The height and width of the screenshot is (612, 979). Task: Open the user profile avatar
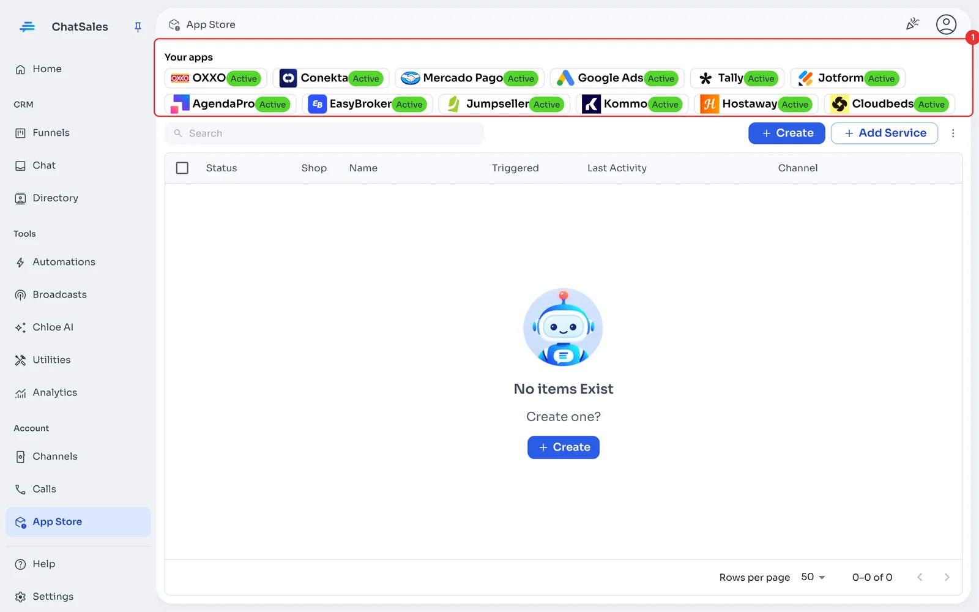click(946, 24)
